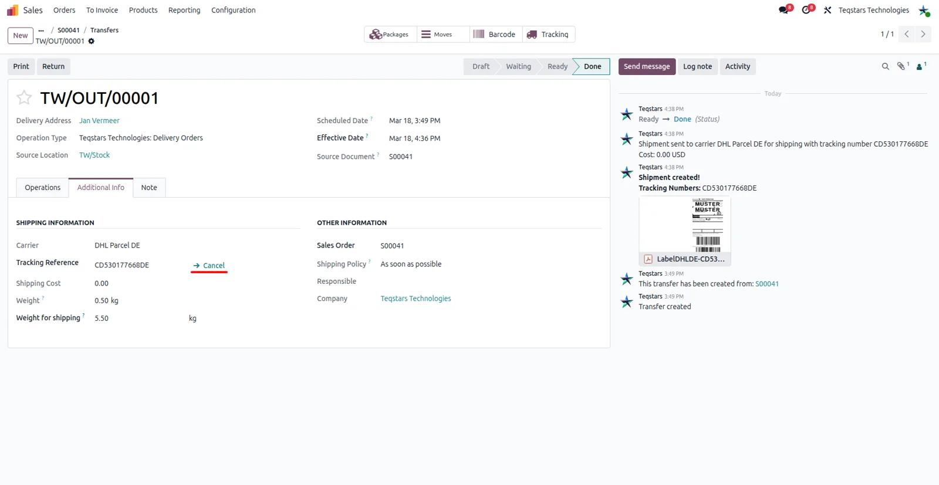The image size is (939, 485).
Task: Open the Configuration menu
Action: point(234,10)
